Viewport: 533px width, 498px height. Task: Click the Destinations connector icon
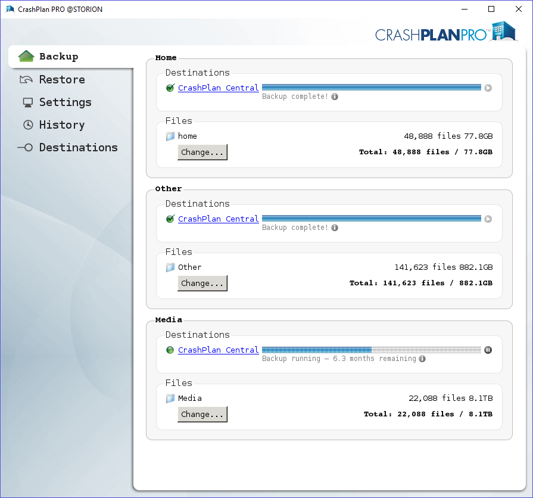tap(25, 148)
